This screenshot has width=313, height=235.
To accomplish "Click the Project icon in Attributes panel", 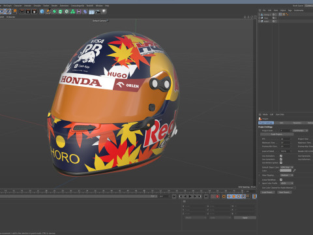I will tap(260, 119).
